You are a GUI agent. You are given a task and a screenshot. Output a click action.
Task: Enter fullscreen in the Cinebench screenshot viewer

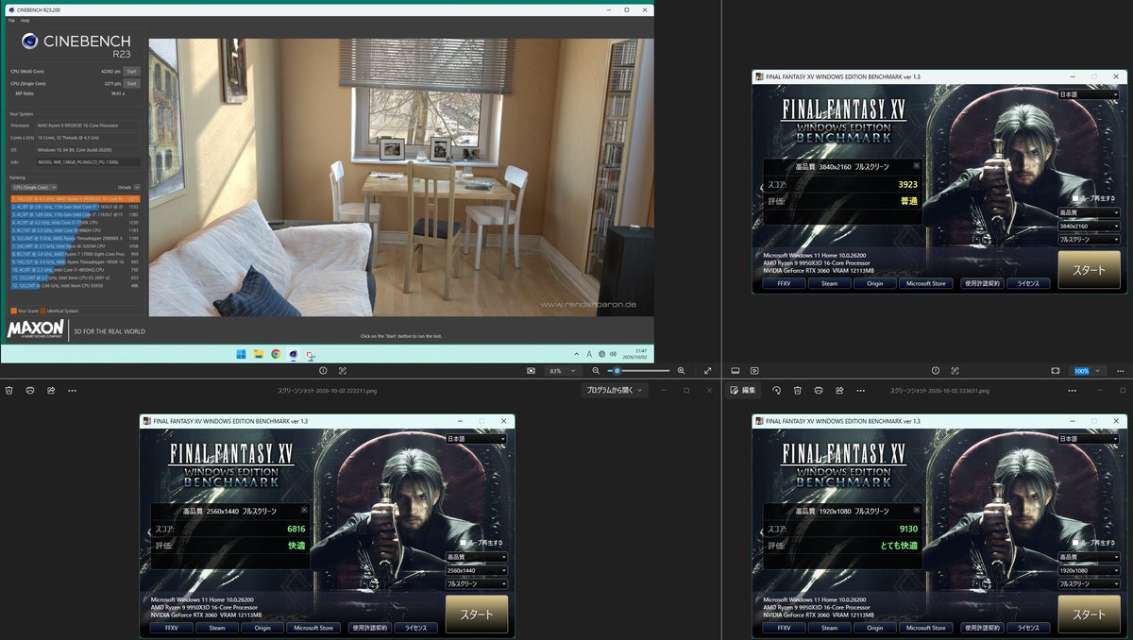point(708,371)
